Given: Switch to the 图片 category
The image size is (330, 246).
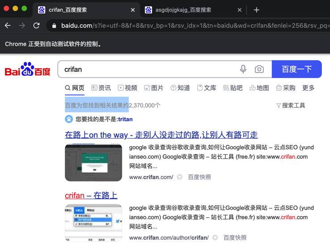Looking at the screenshot, I should [154, 88].
